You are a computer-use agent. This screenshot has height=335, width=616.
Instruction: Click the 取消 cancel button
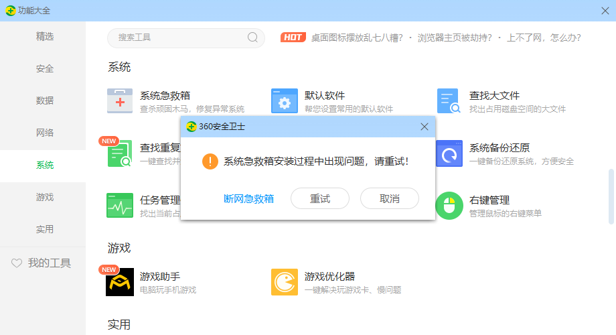coord(389,198)
